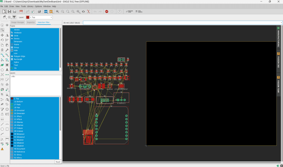Screen dimensions: 283x167
Task: Select the Rectangle drawing tool
Action: [7, 129]
